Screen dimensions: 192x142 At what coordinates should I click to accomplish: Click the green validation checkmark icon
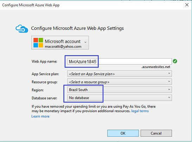click(175, 61)
